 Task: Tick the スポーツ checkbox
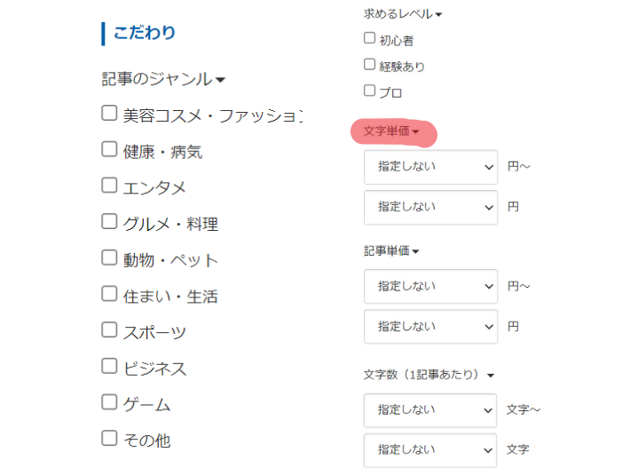click(109, 329)
